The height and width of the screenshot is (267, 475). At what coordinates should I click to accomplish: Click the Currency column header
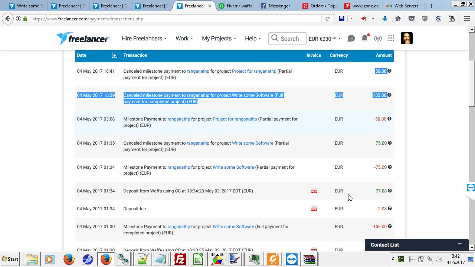339,55
